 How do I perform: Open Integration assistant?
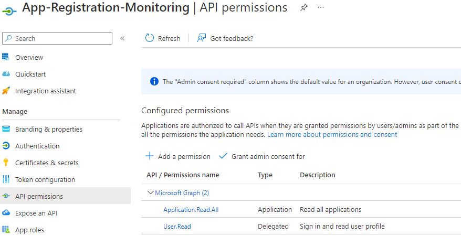tap(46, 91)
